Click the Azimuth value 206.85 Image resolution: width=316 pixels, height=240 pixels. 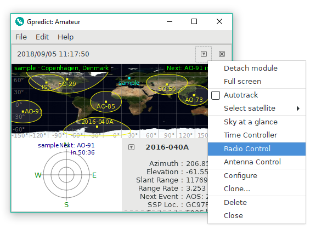click(x=197, y=164)
